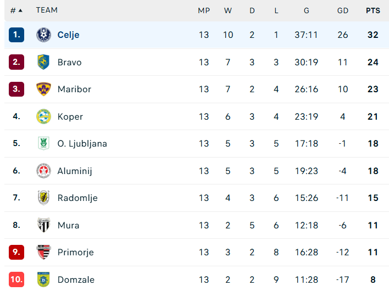Click the TEAM column header

(x=47, y=10)
